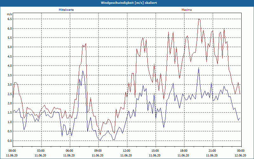Click the '4,0' y-axis value
Image resolution: width=254 pixels, height=159 pixels.
point(10,66)
